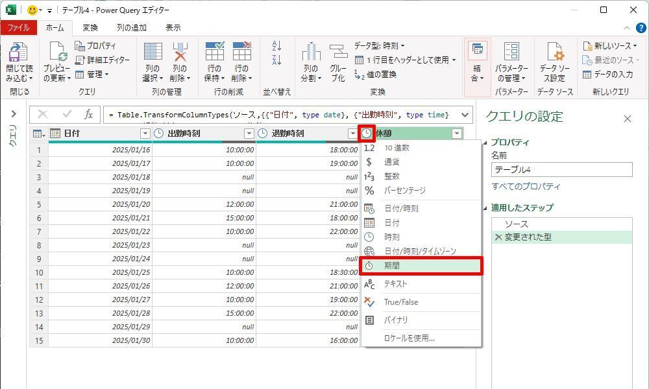Open 列の選択 (Choose Columns) icon
649x389 pixels.
153,53
